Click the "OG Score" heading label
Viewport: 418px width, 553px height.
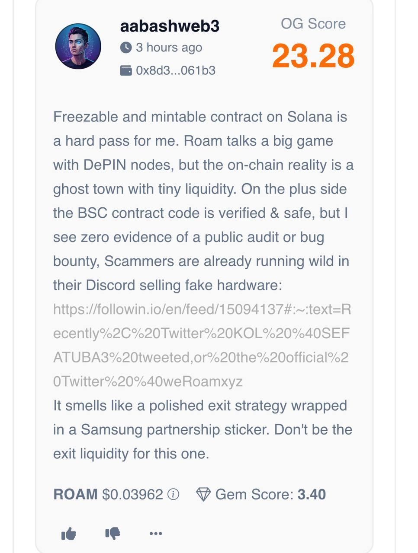313,23
